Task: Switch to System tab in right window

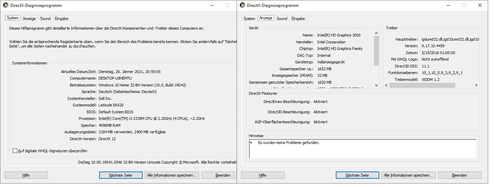Action: 249,19
